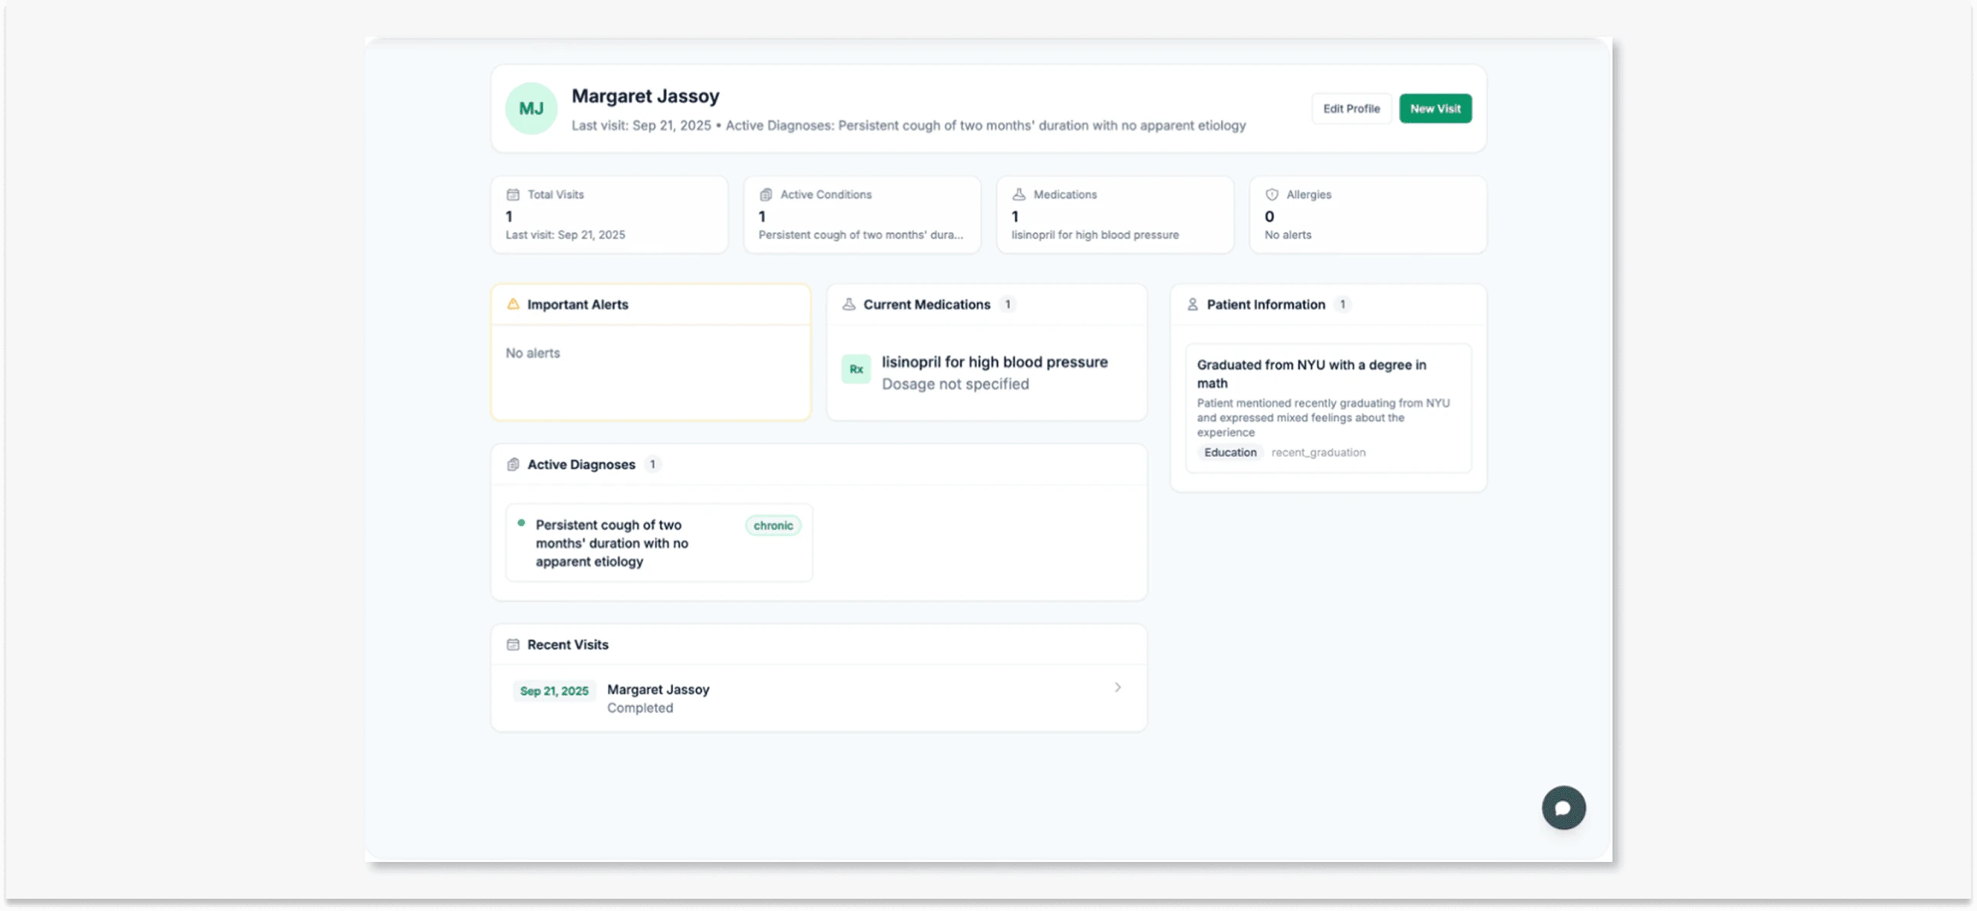Click the MJ patient avatar

(531, 108)
